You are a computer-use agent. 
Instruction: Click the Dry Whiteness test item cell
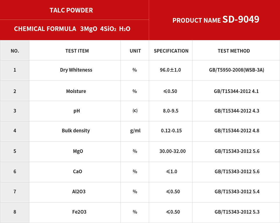point(76,70)
